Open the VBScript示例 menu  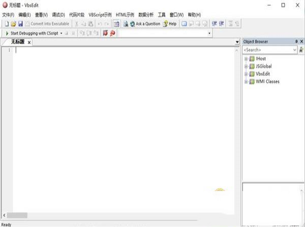click(x=100, y=15)
